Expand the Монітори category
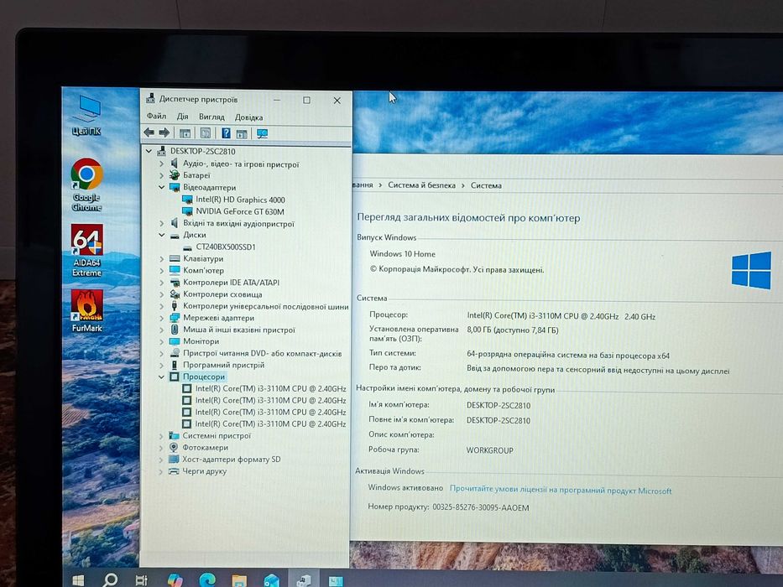 [x=161, y=341]
